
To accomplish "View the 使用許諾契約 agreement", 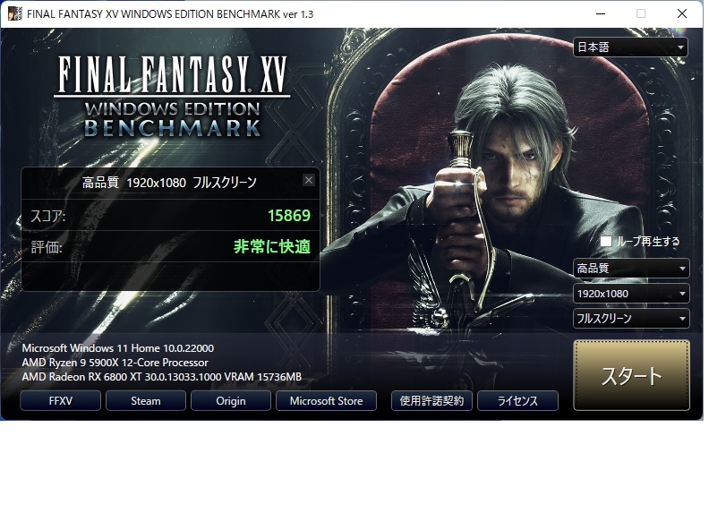I will [x=431, y=401].
